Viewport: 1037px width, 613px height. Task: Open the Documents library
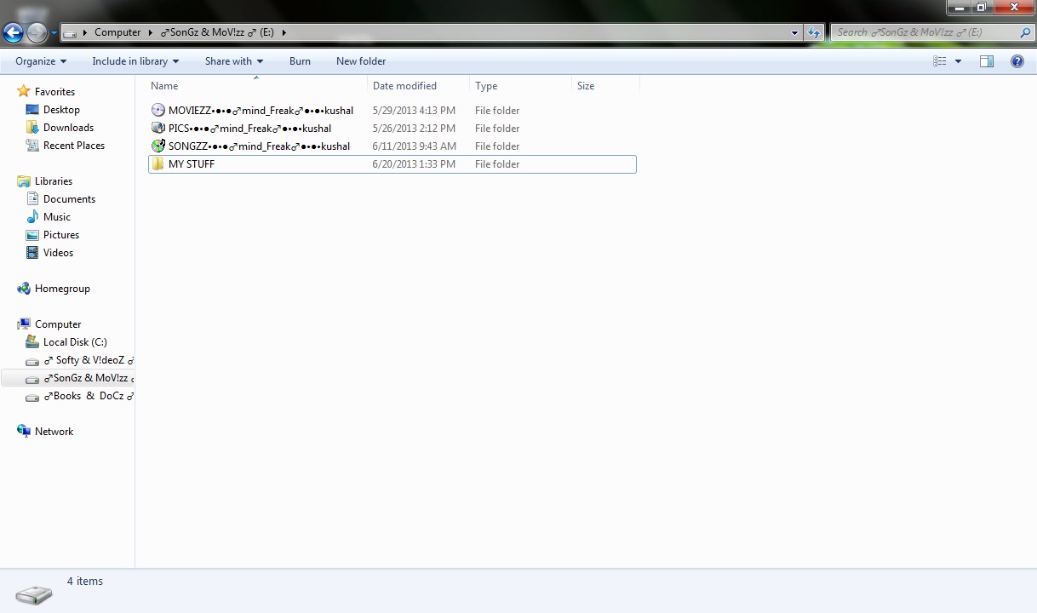click(69, 199)
